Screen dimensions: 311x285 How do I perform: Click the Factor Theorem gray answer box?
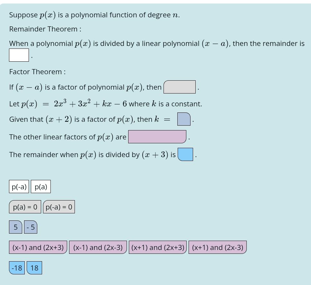click(179, 87)
